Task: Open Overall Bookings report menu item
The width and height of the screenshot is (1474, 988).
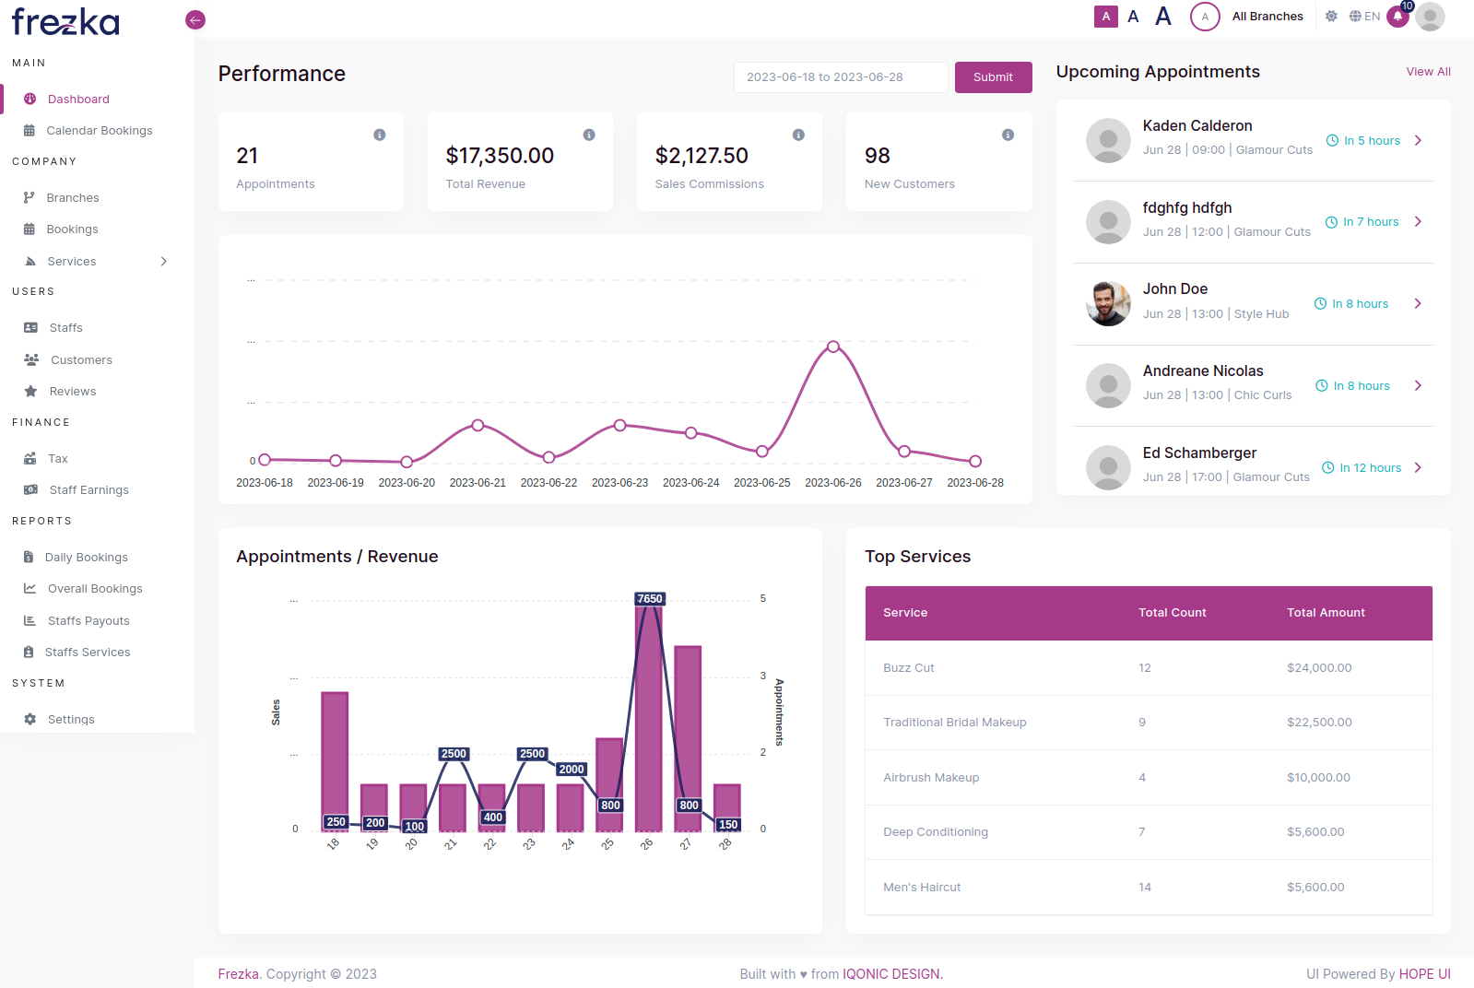Action: tap(95, 588)
